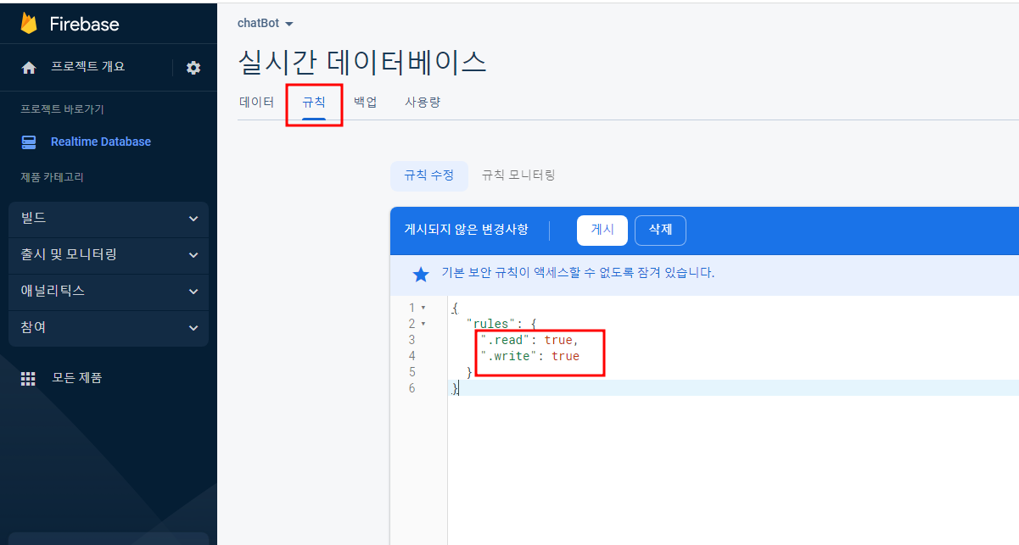Open the chatBot project selector dropdown
The height and width of the screenshot is (545, 1019).
click(265, 24)
